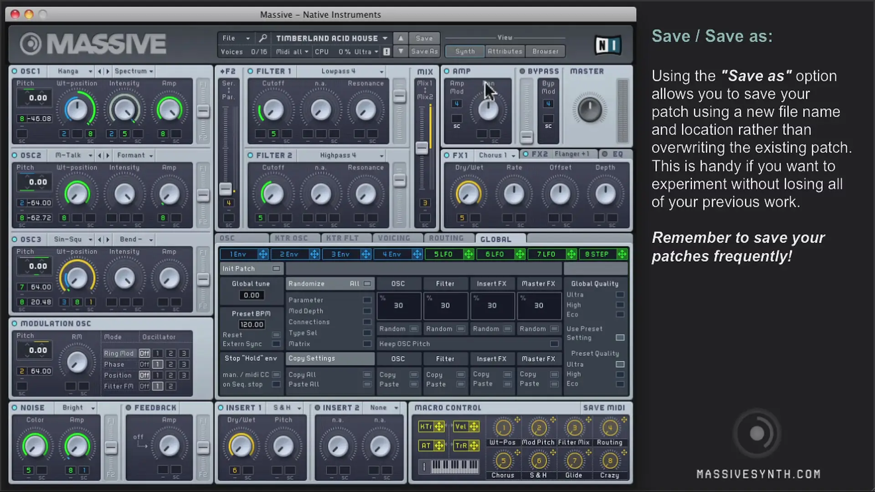Click the previous preset up arrow
875x492 pixels.
[401, 38]
